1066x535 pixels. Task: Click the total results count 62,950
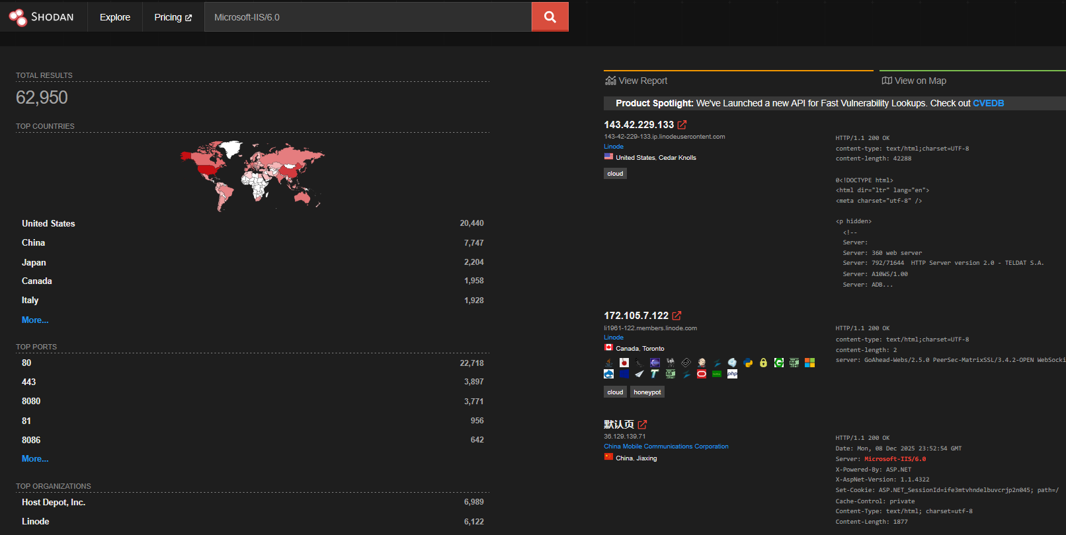click(42, 98)
